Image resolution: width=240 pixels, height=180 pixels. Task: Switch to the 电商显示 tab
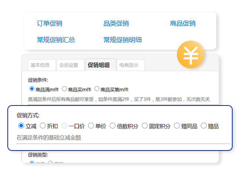coord(129,65)
